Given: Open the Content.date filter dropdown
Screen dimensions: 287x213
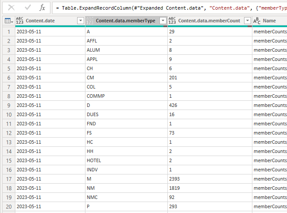Looking at the screenshot, I should (x=80, y=21).
